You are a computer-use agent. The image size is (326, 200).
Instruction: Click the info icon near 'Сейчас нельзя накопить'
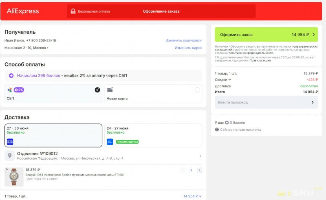(x=217, y=130)
